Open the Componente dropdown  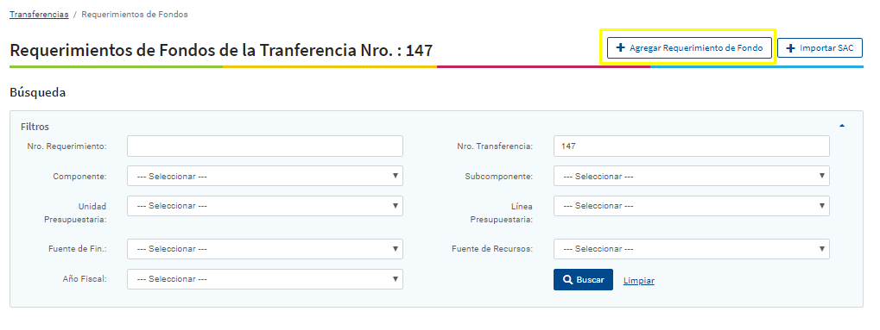pos(265,176)
